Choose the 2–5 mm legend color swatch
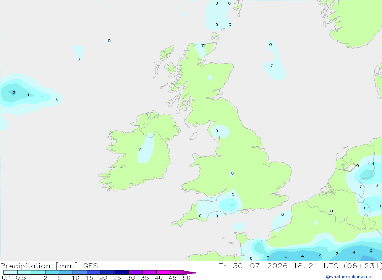This screenshot has width=382, height=280. point(52,272)
